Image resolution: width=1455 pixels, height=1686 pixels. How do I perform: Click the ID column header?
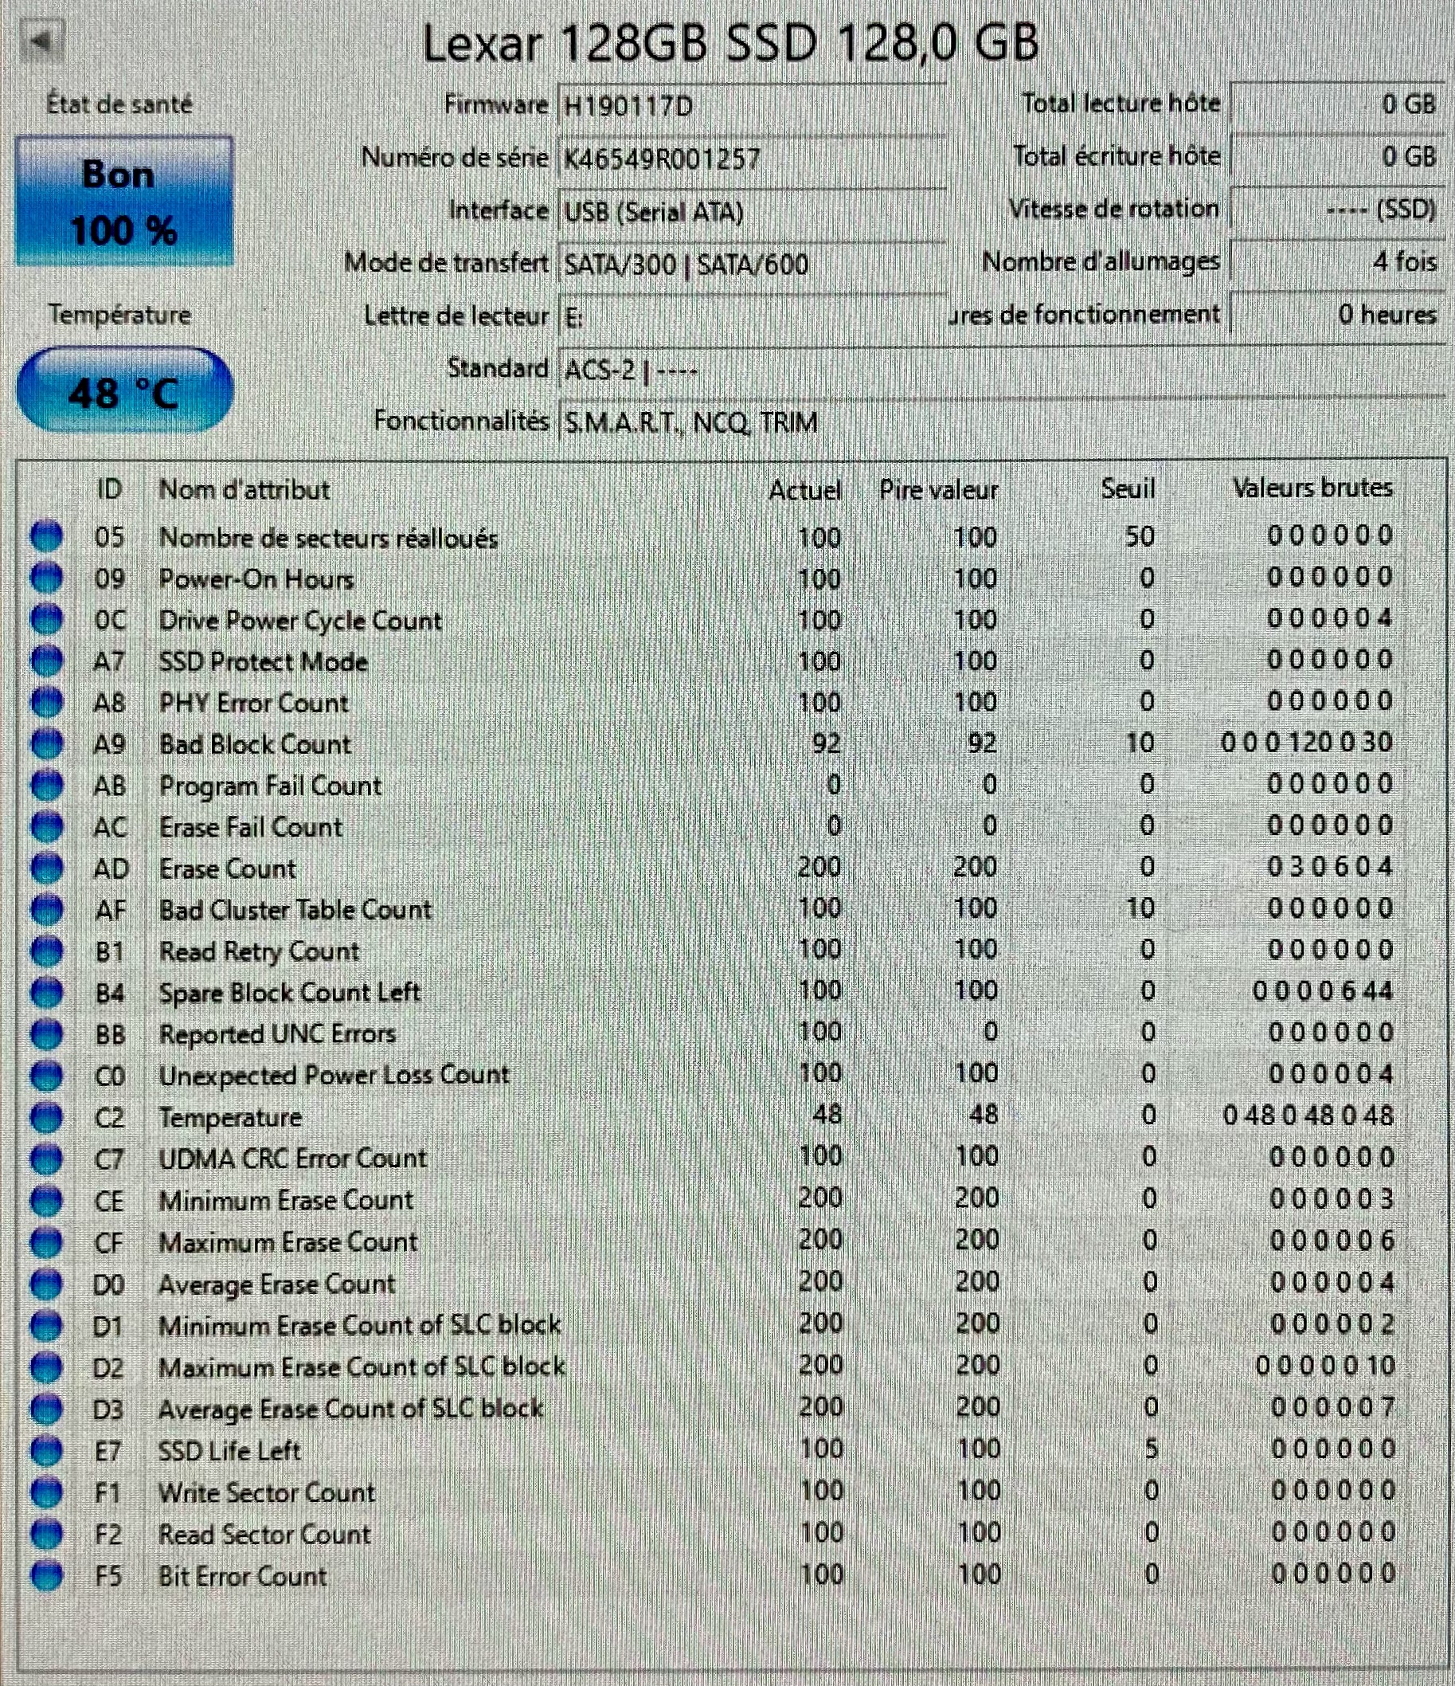coord(109,489)
